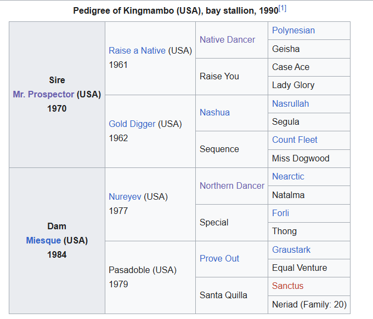Select the Segula cell text
Viewport: 373px width, 319px height.
pos(285,122)
